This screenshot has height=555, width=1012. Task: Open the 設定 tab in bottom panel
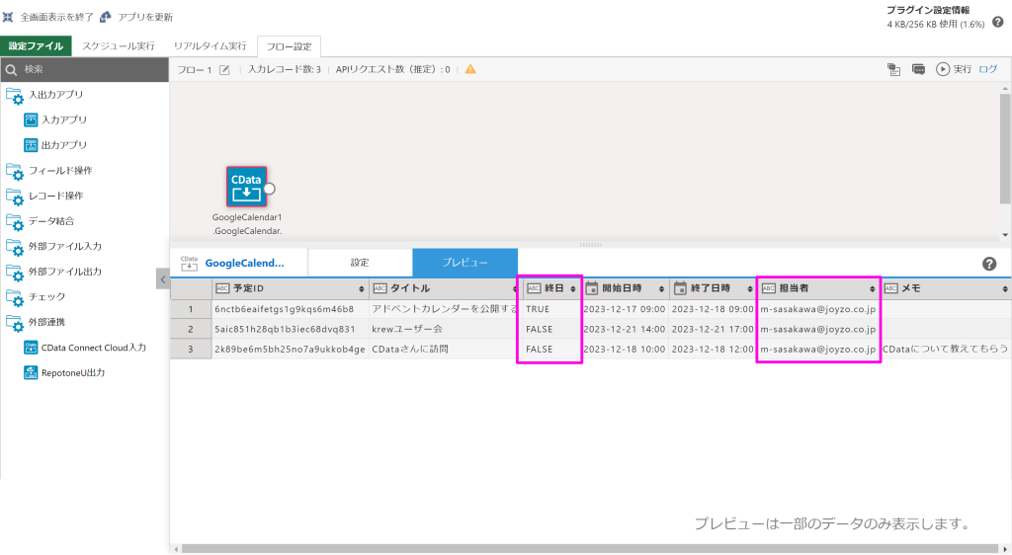pyautogui.click(x=360, y=263)
